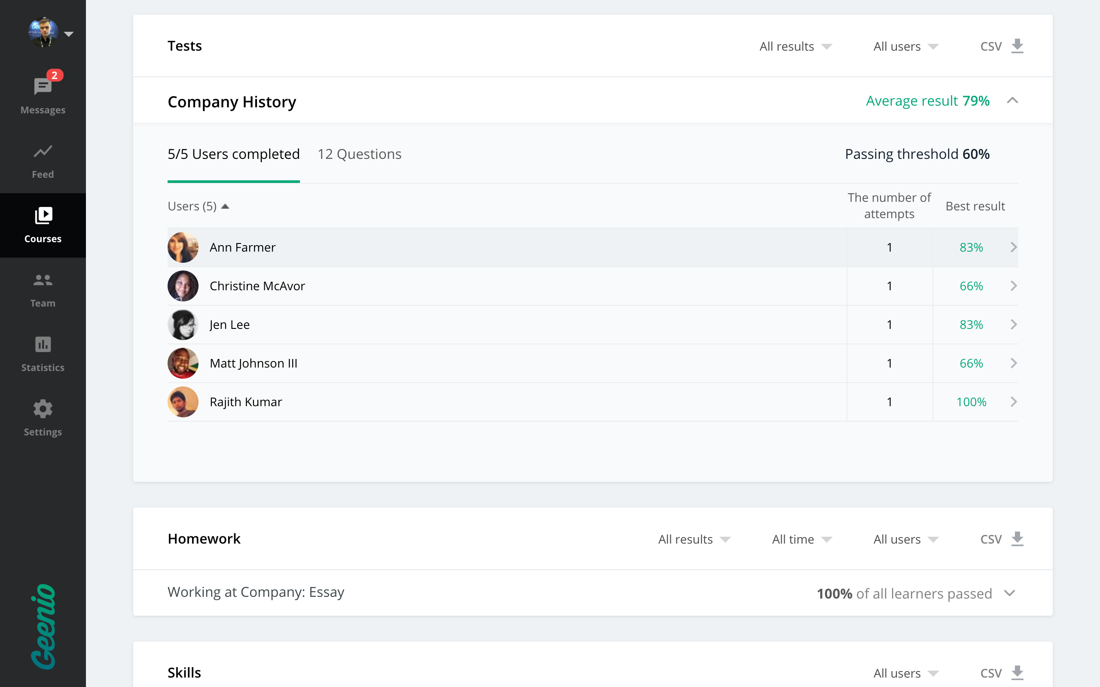Select the 5/5 Users completed tab

(x=233, y=154)
